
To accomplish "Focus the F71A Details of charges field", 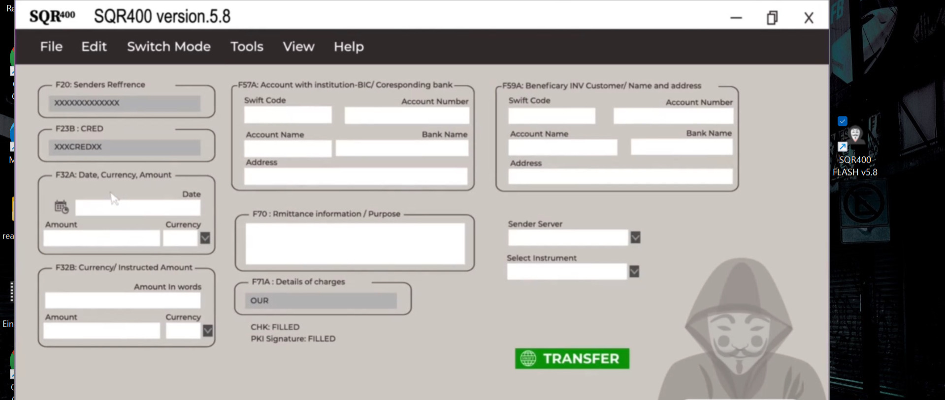I will (321, 301).
